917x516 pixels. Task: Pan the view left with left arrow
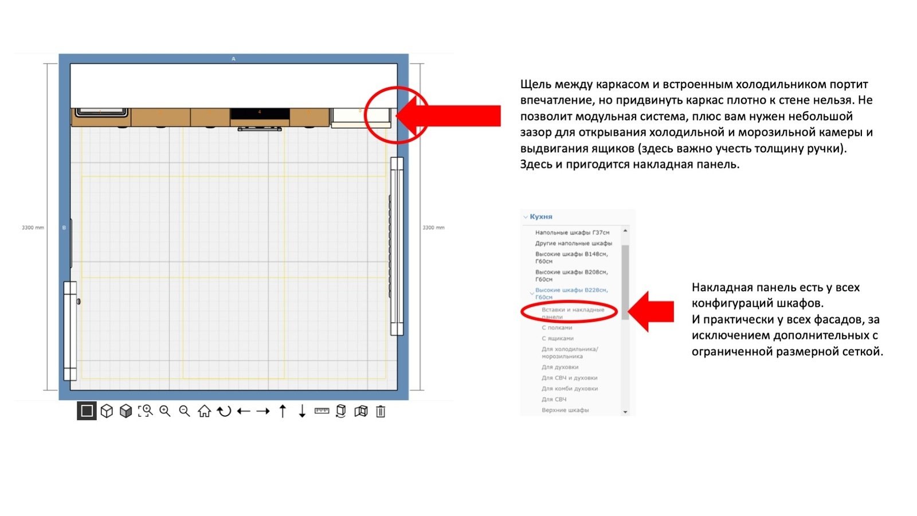click(244, 411)
